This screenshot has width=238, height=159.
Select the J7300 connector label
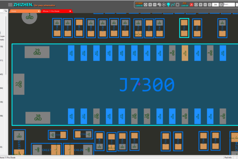point(147,84)
